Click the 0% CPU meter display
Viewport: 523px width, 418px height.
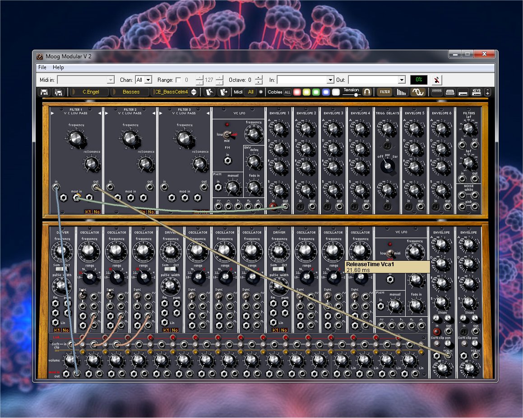[x=419, y=80]
